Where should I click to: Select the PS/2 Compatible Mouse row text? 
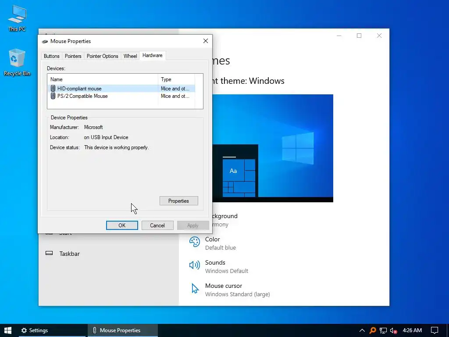(x=82, y=96)
